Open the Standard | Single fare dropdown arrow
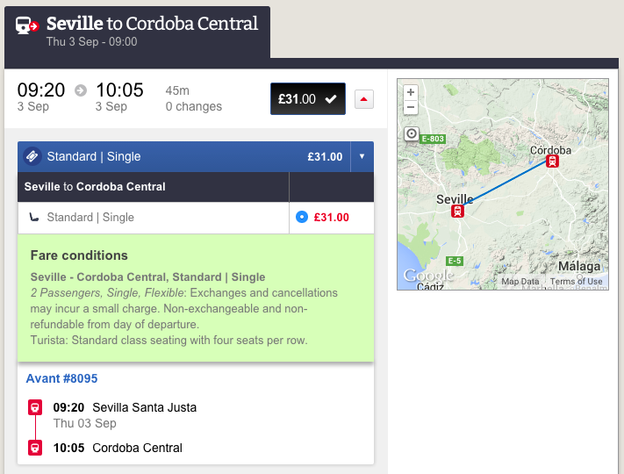 pos(362,156)
